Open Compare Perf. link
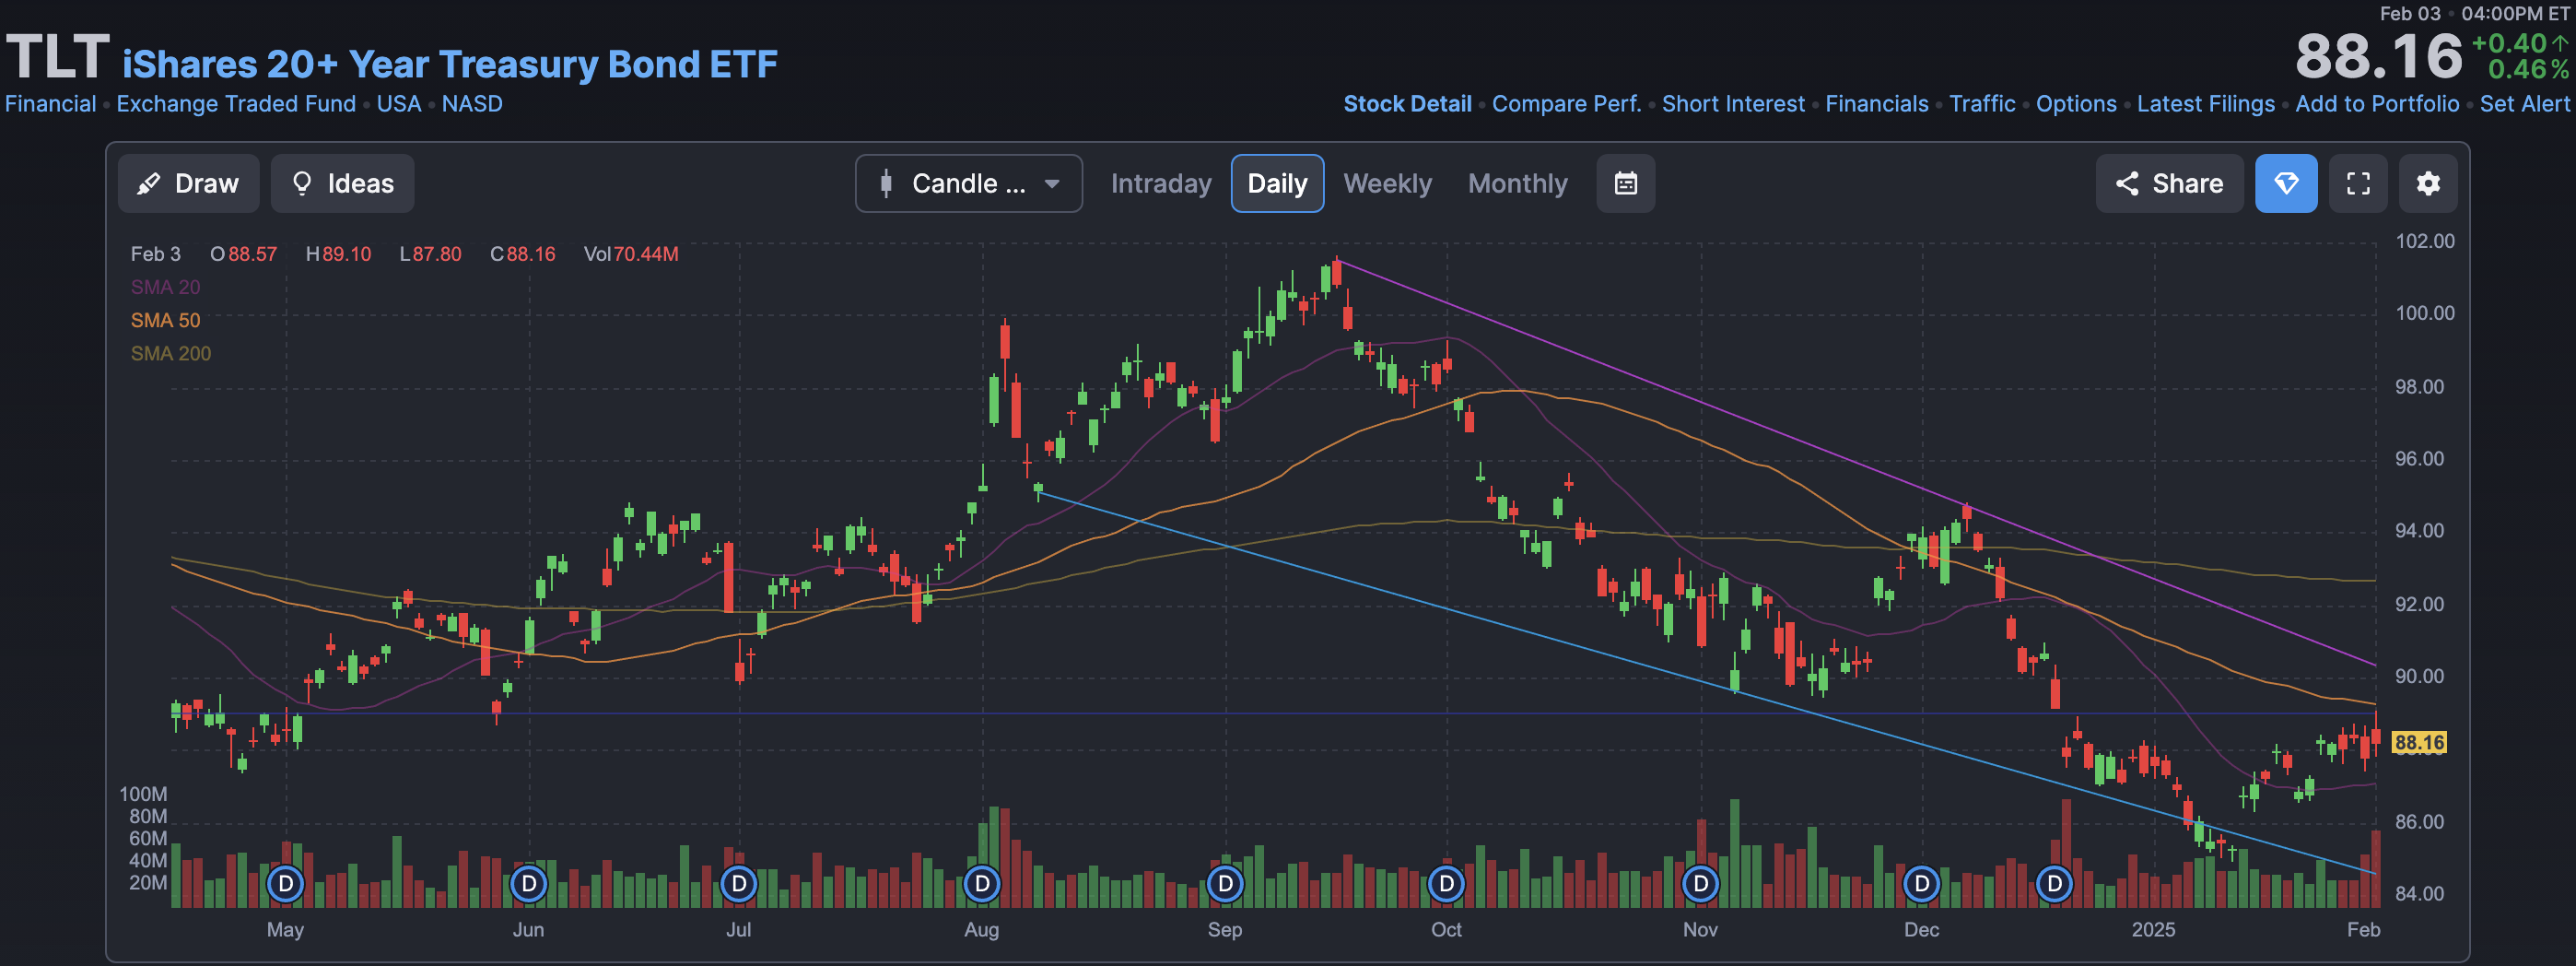Viewport: 2576px width, 966px height. 1566,103
